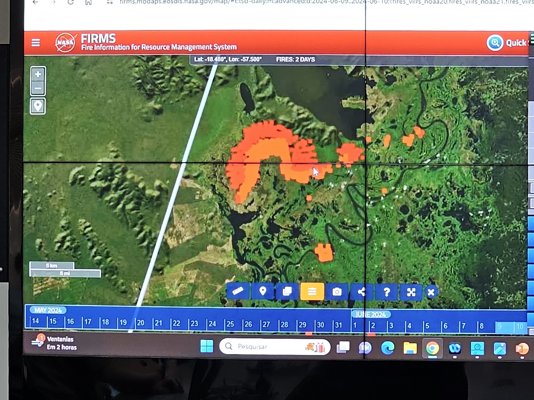Select May 20 on the timeline
The width and height of the screenshot is (534, 400).
point(141,322)
